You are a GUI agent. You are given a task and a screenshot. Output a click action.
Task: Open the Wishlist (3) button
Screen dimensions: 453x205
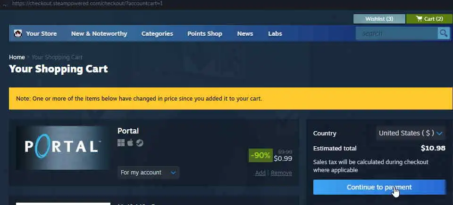click(379, 19)
